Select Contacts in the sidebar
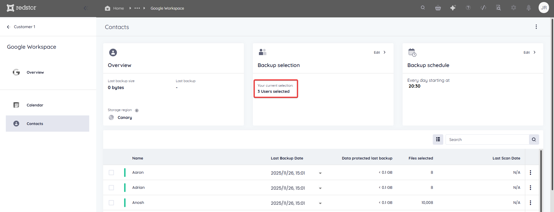Viewport: 554px width, 212px height. tap(47, 124)
